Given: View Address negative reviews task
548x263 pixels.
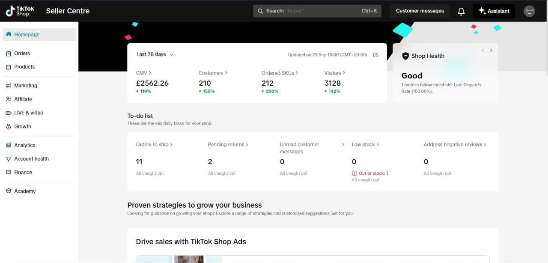Looking at the screenshot, I should click(455, 145).
